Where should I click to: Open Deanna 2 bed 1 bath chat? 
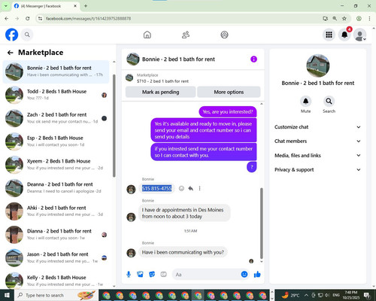56,187
